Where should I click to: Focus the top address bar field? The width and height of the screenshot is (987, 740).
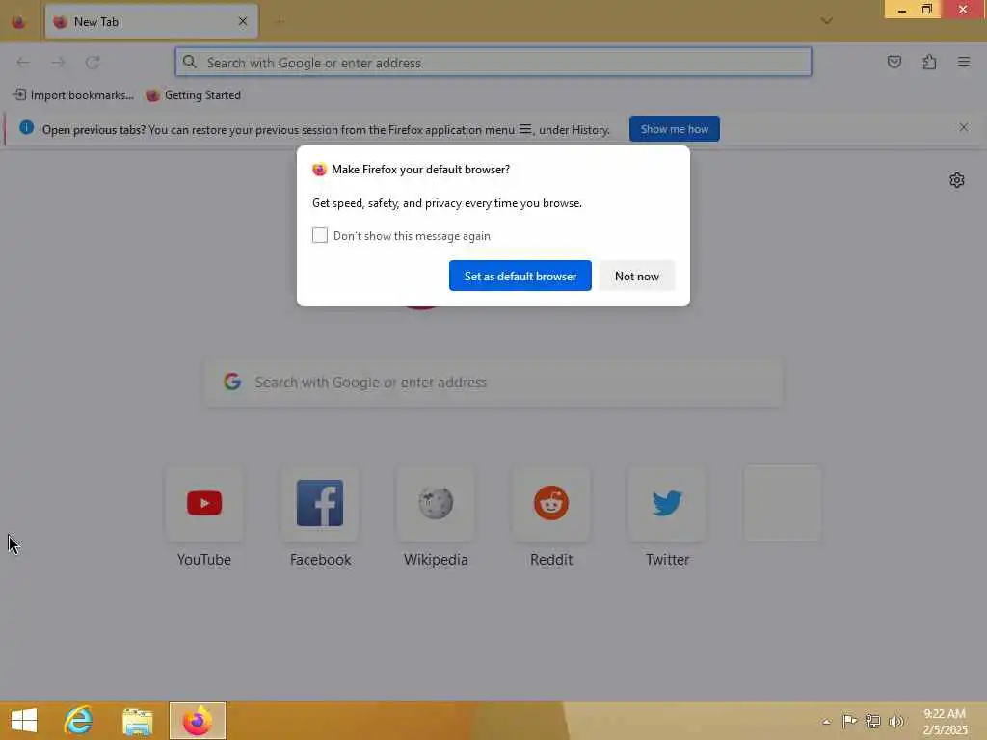(x=493, y=62)
